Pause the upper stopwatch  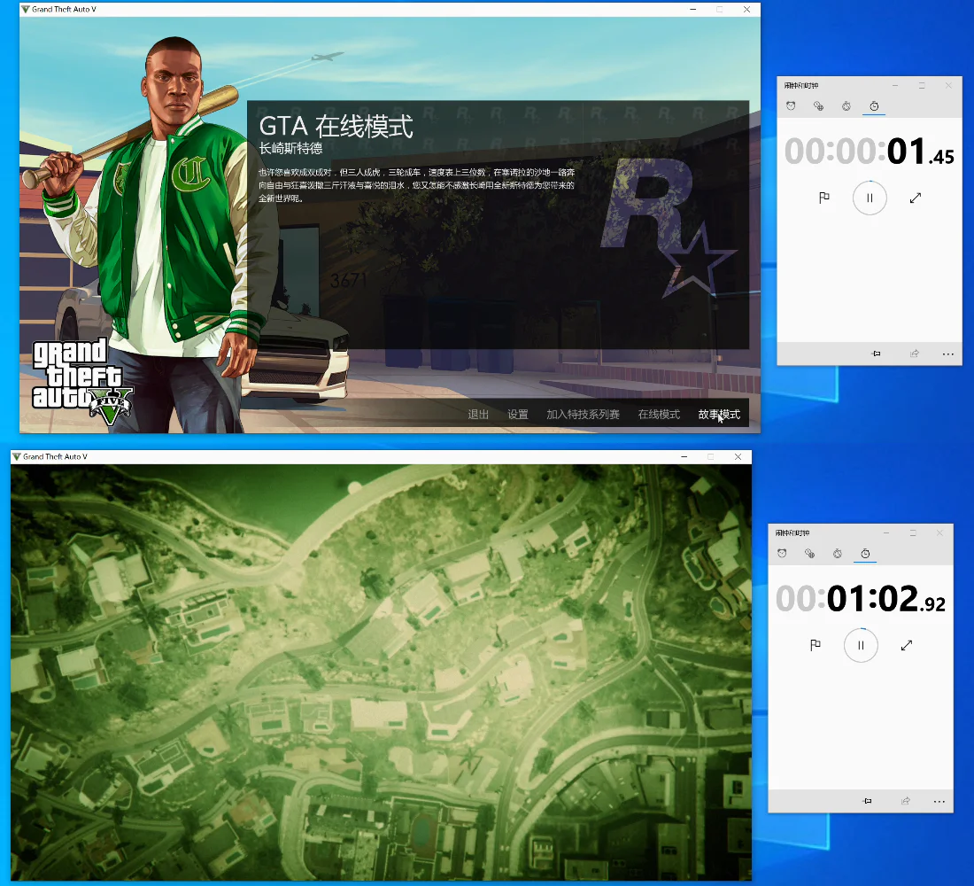tap(870, 198)
